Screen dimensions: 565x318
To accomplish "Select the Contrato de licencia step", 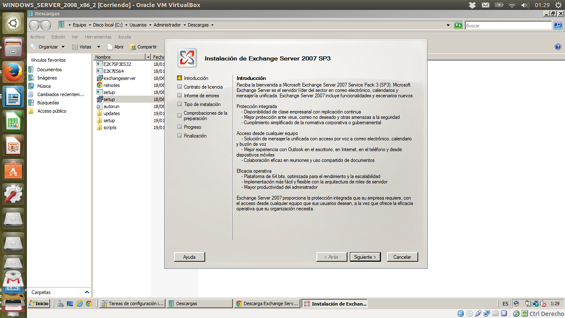I will click(x=203, y=87).
